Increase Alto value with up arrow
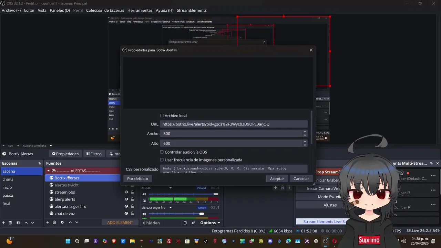The height and width of the screenshot is (248, 441). click(305, 141)
